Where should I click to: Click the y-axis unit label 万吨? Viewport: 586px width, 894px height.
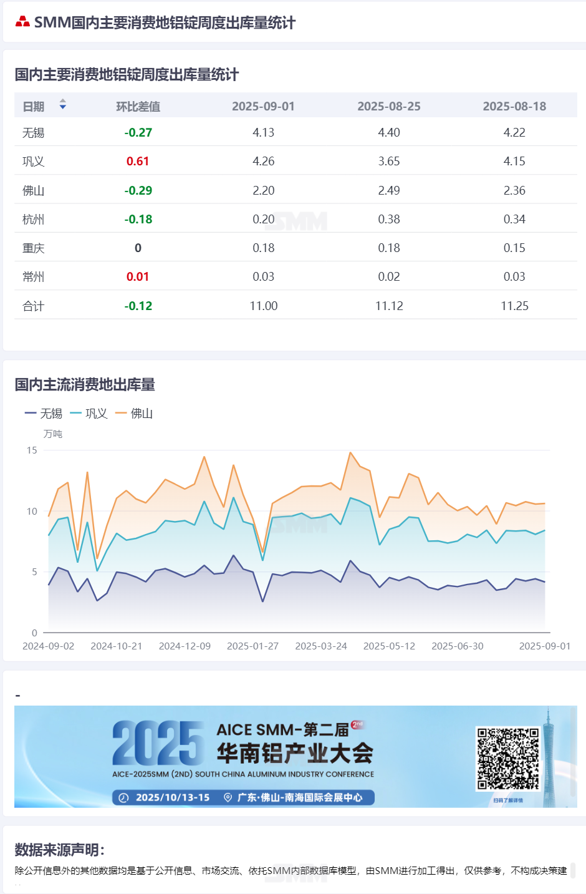pos(53,434)
